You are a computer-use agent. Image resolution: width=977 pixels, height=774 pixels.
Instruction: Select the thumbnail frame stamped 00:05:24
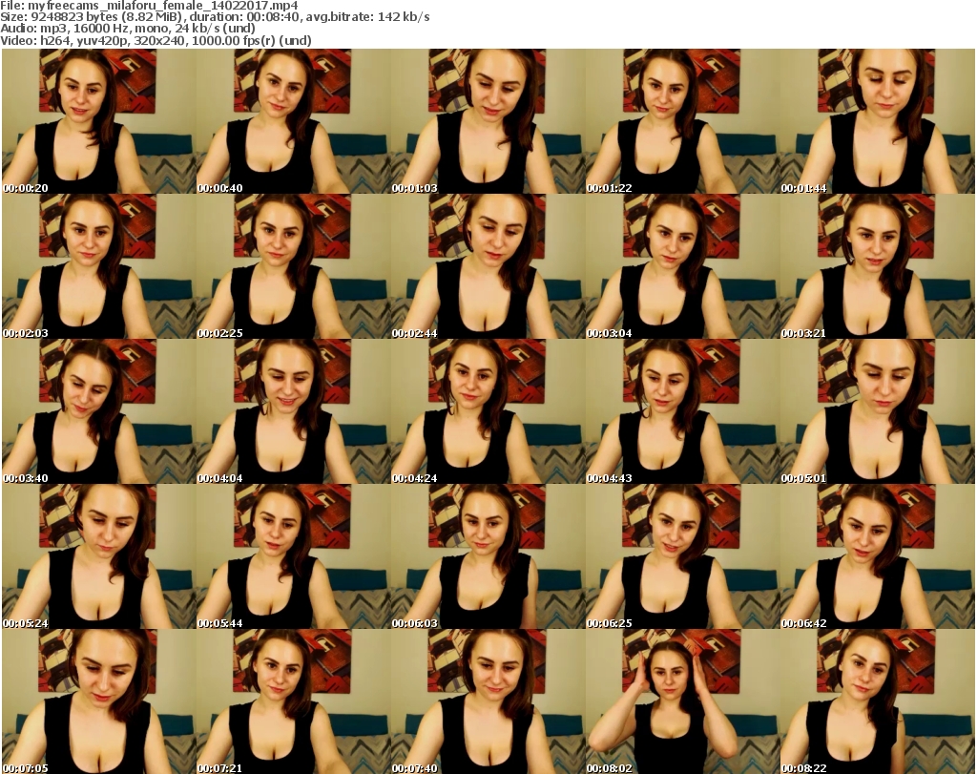[99, 556]
